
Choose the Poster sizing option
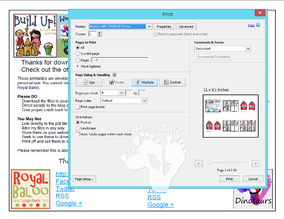click(x=117, y=82)
